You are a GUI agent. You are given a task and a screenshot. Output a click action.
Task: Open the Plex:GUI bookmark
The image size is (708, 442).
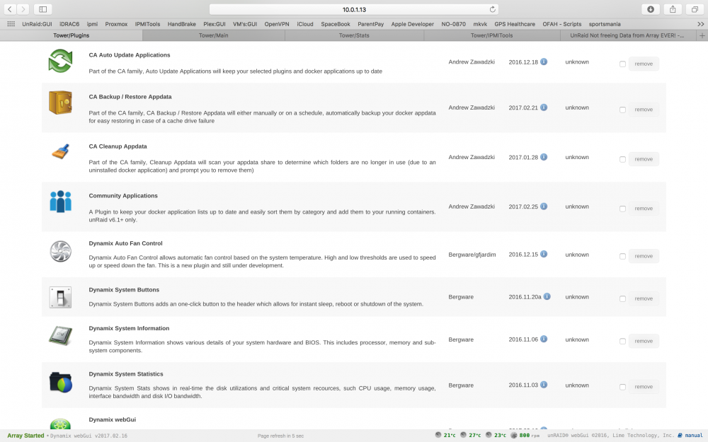click(x=214, y=24)
